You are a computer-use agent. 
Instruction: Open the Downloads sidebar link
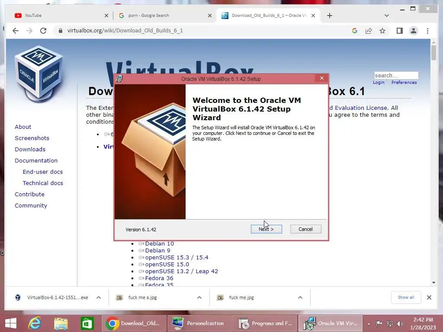click(x=30, y=149)
